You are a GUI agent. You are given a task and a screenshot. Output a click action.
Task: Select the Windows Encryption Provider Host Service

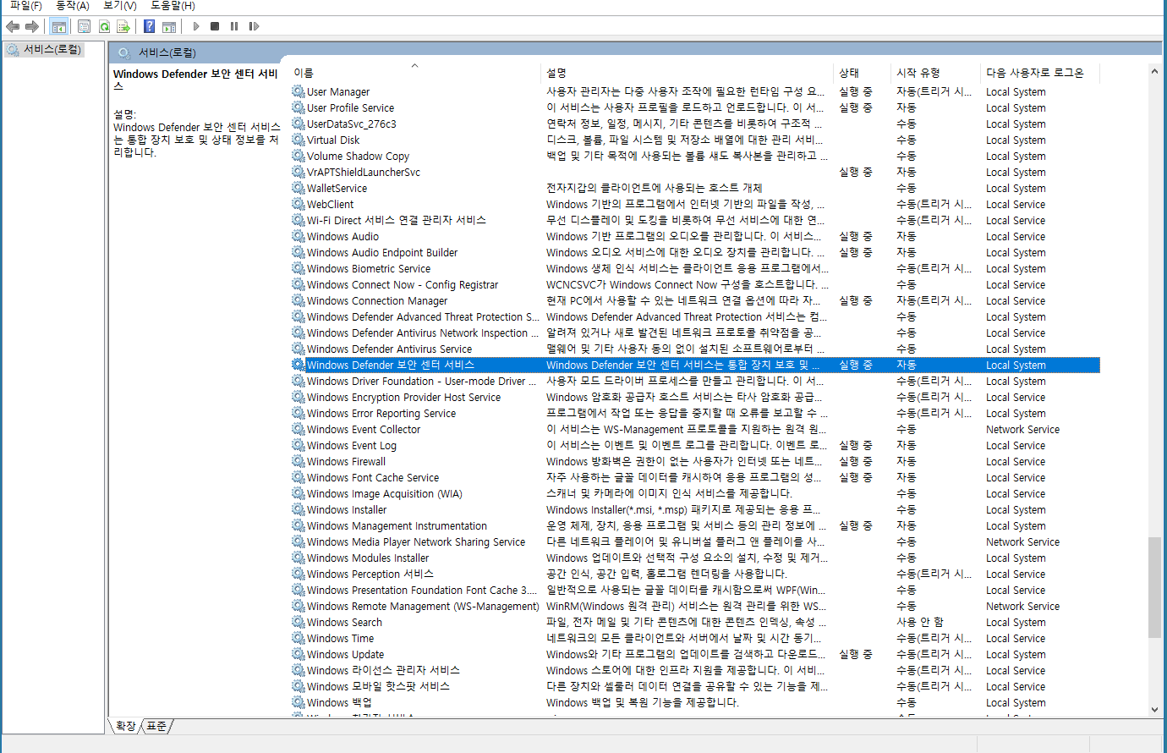pos(695,397)
